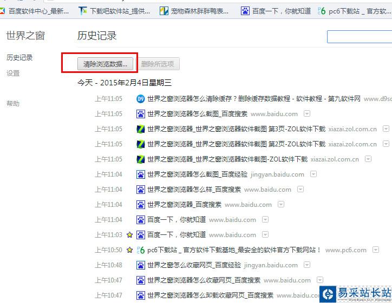
Task: Click the pc6 bookmark favicon
Action: (x=322, y=11)
